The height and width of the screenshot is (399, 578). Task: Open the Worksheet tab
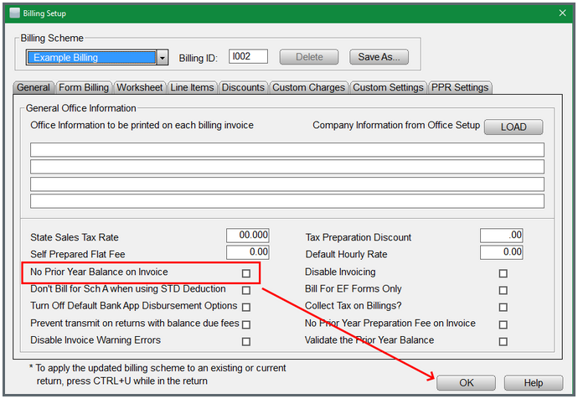(x=140, y=87)
